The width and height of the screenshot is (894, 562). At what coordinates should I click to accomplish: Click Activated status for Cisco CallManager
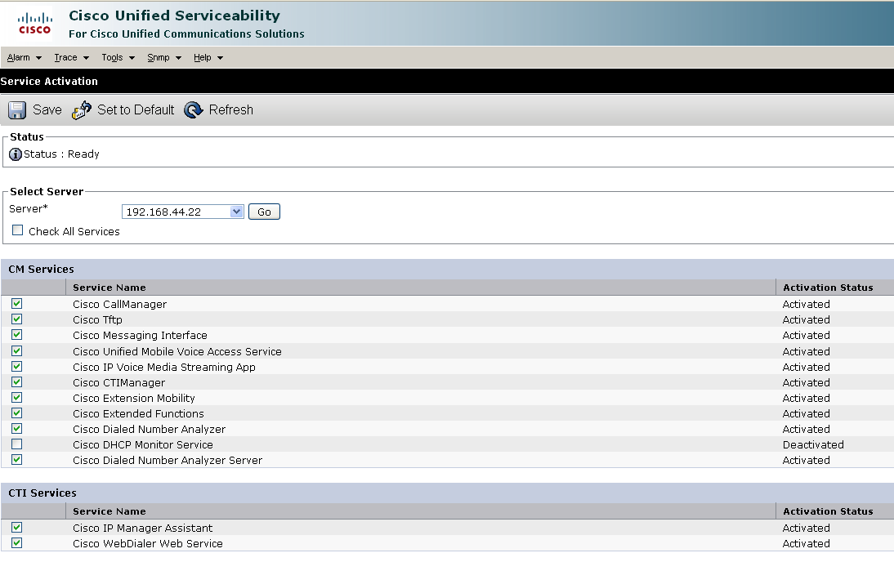point(807,305)
